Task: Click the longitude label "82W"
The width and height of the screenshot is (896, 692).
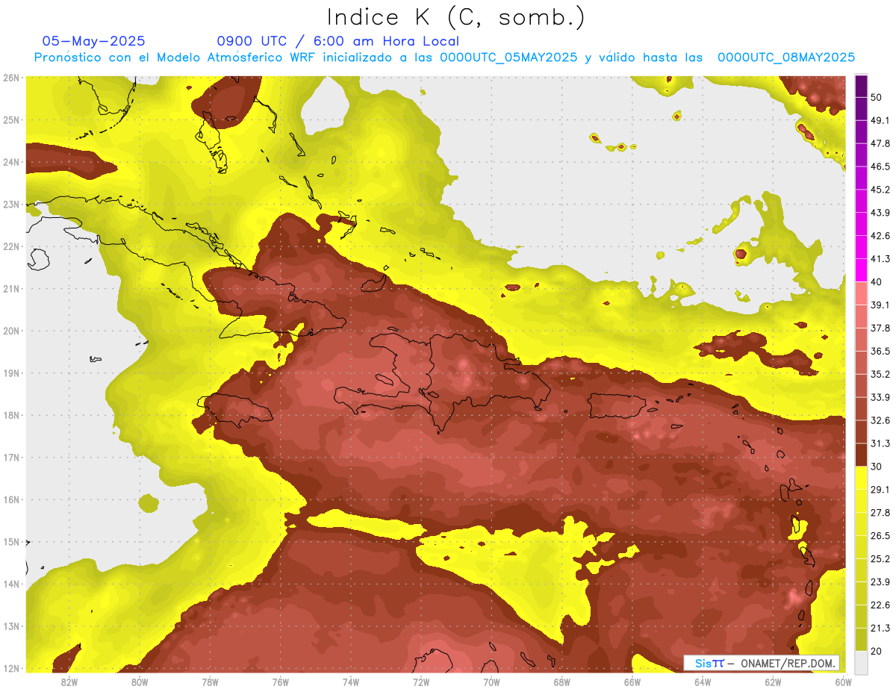Action: pyautogui.click(x=69, y=682)
